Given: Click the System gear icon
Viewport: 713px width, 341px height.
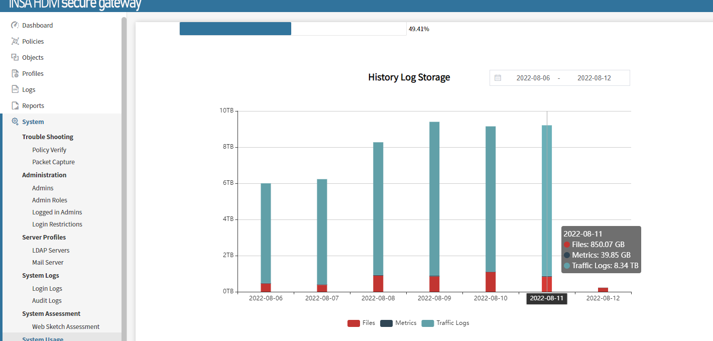Looking at the screenshot, I should [15, 122].
